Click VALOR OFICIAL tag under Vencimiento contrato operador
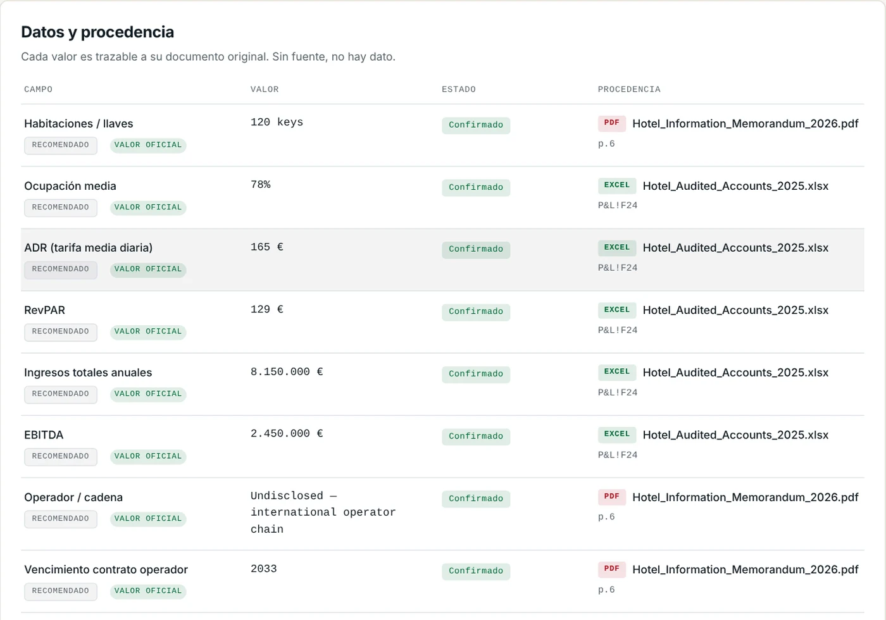 click(148, 591)
